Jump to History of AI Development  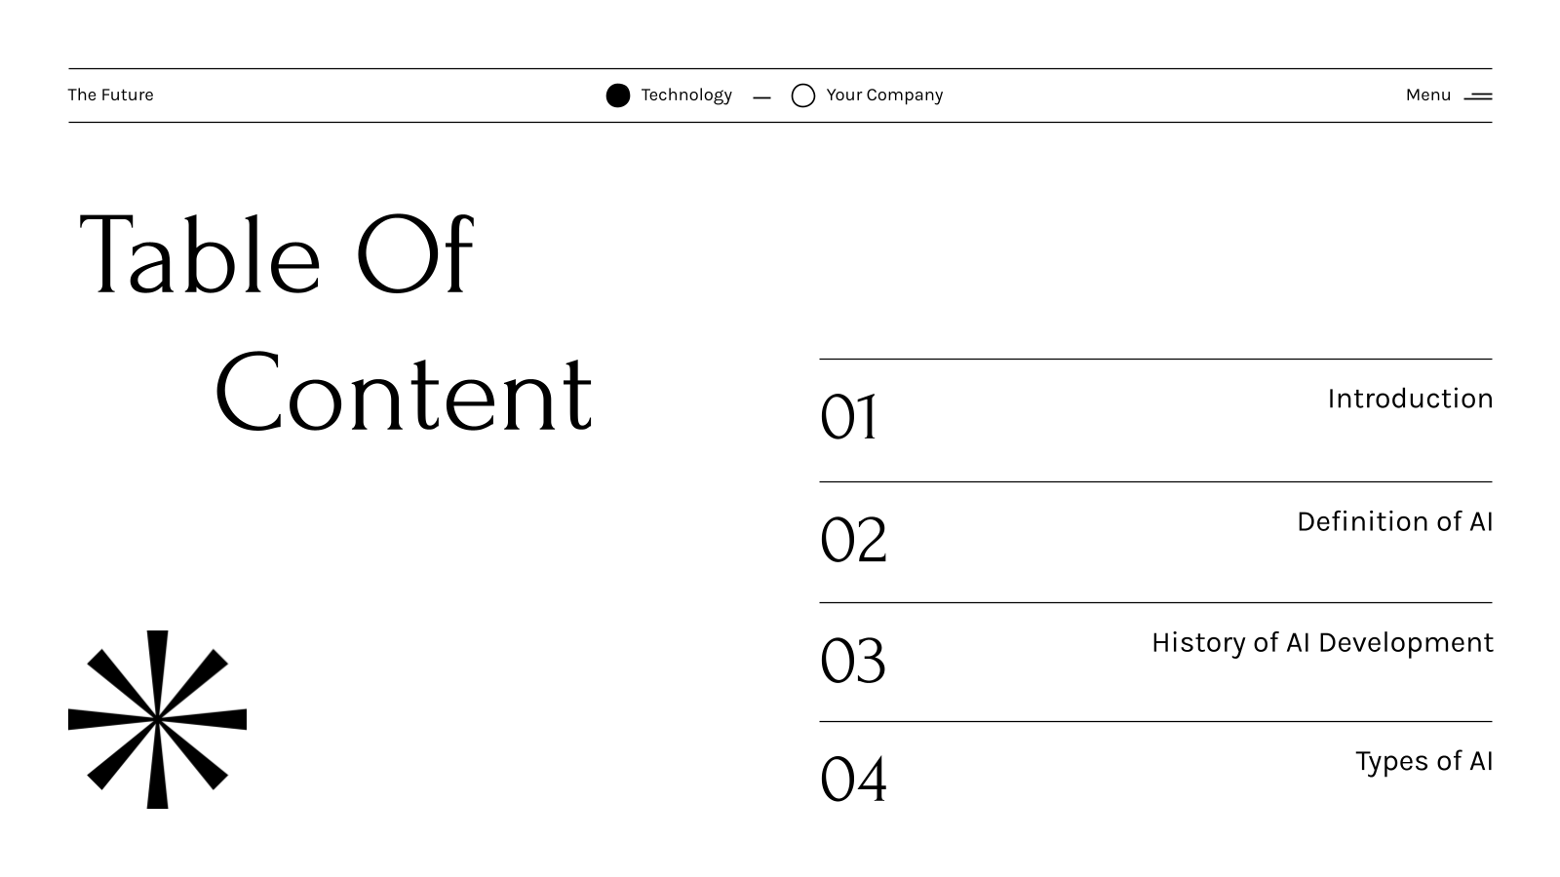pyautogui.click(x=1322, y=643)
